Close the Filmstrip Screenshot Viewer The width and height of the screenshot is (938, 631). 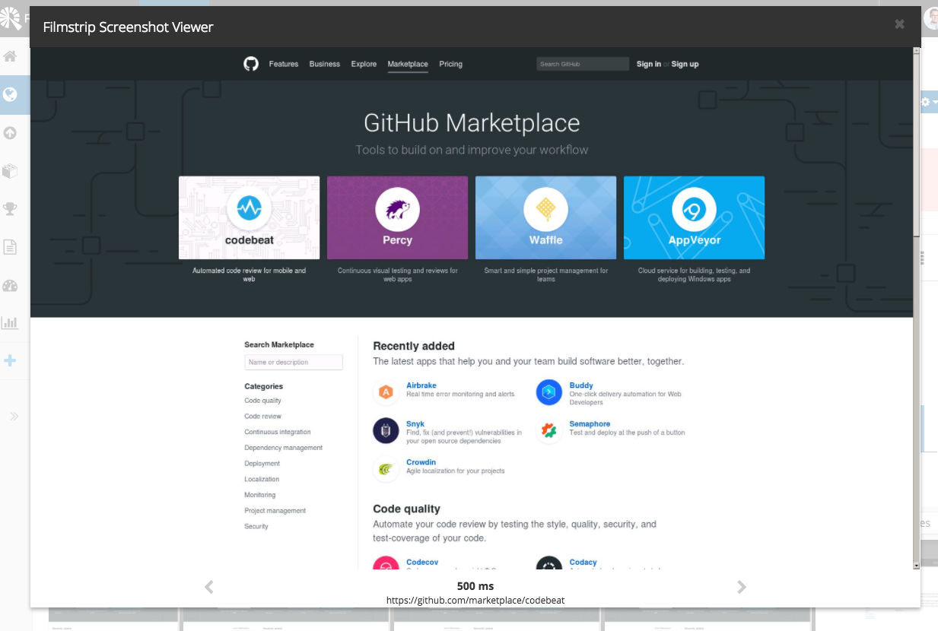click(x=899, y=24)
